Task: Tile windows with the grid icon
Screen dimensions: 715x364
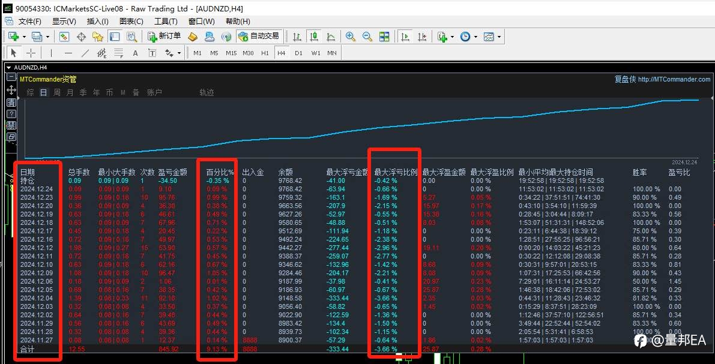Action: [x=384, y=37]
